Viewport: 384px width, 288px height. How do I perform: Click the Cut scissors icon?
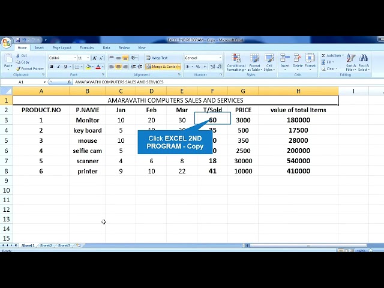click(x=18, y=56)
